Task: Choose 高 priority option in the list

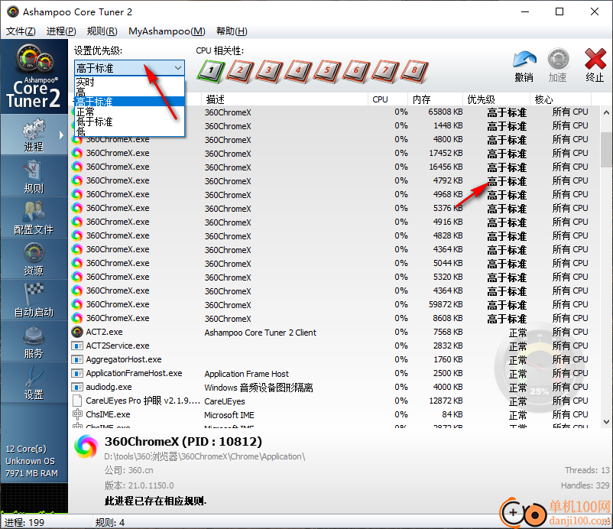Action: click(x=129, y=92)
